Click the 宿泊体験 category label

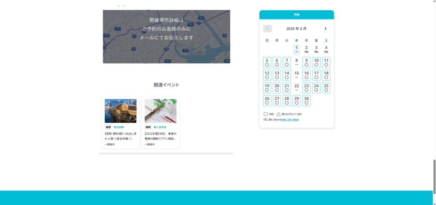pyautogui.click(x=119, y=127)
